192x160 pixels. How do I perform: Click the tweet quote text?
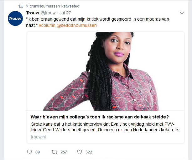pyautogui.click(x=97, y=22)
